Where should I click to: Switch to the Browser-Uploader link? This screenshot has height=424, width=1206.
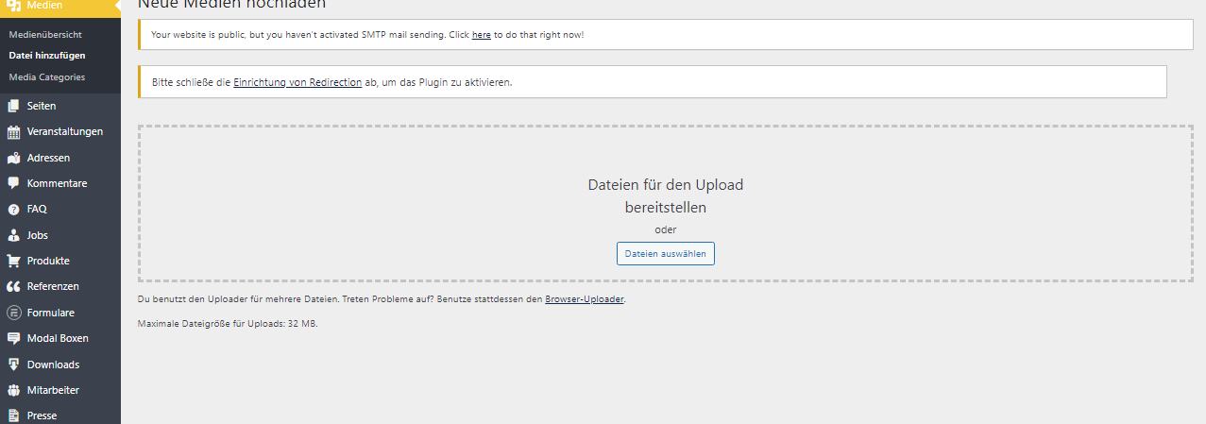pyautogui.click(x=585, y=299)
